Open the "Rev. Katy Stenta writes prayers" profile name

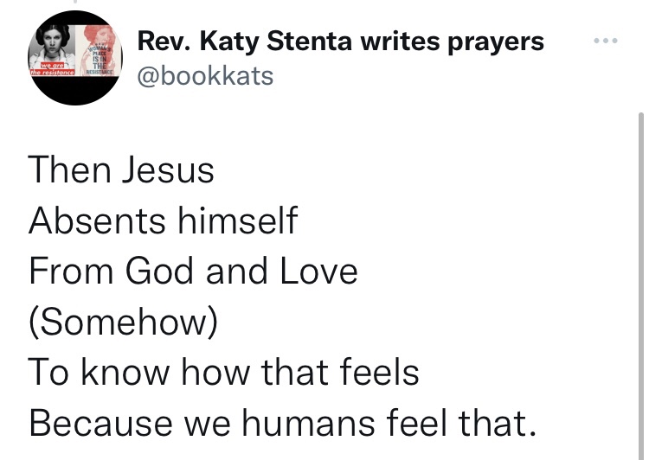(x=341, y=41)
